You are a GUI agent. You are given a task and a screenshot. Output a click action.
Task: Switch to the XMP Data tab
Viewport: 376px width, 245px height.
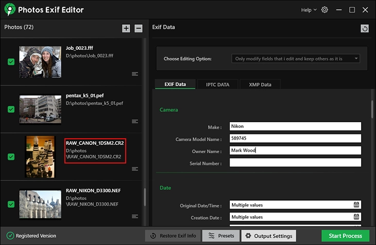[x=260, y=84]
